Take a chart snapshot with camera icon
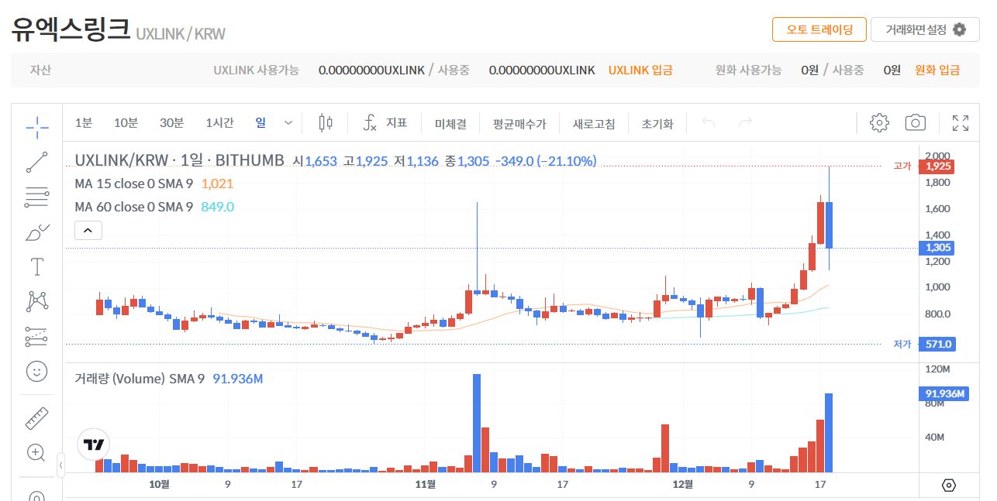Viewport: 997px width, 501px height. pyautogui.click(x=916, y=122)
